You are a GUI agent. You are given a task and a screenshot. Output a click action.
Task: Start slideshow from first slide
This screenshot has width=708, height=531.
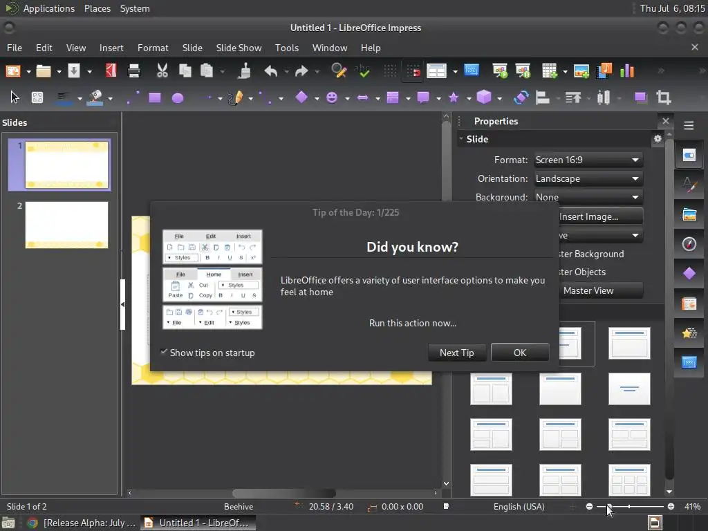tap(500, 71)
